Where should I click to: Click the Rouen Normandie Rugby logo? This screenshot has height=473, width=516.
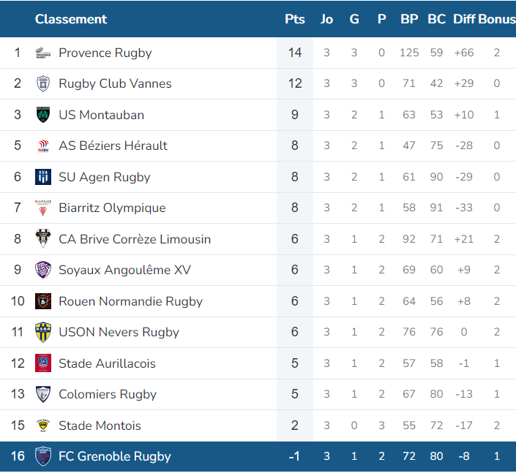tap(43, 301)
